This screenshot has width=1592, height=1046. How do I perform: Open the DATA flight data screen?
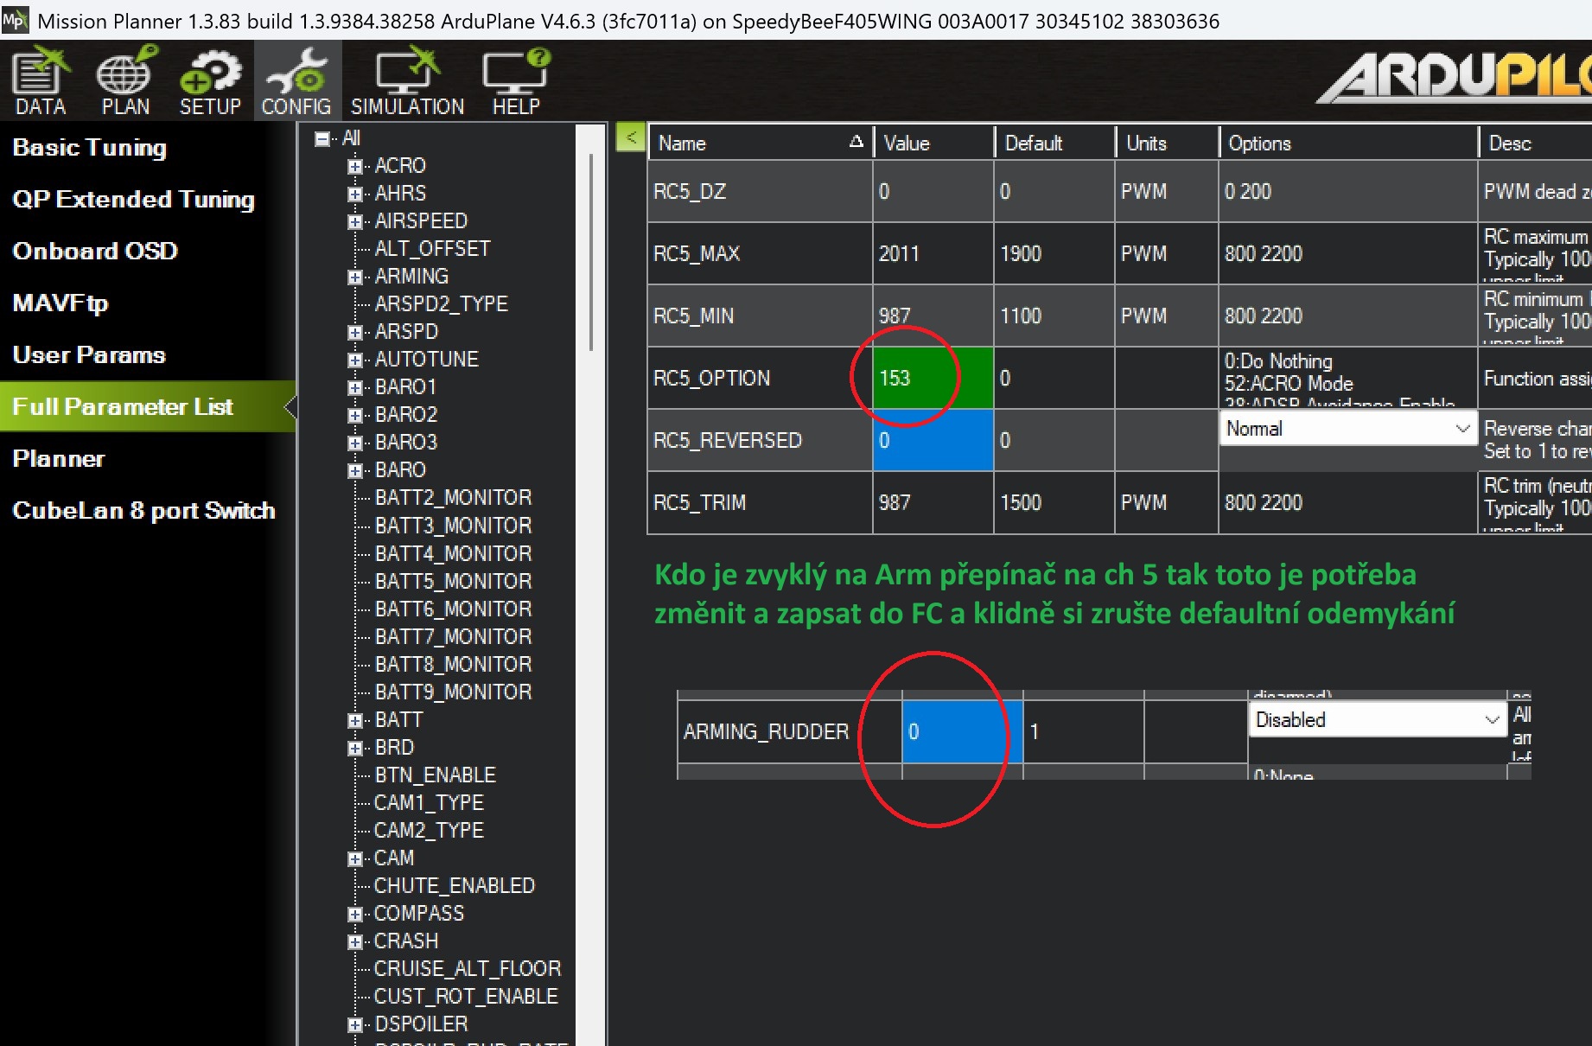(x=40, y=80)
